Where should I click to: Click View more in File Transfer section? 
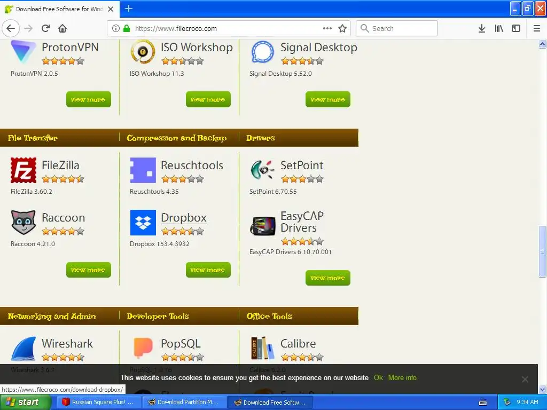89,270
